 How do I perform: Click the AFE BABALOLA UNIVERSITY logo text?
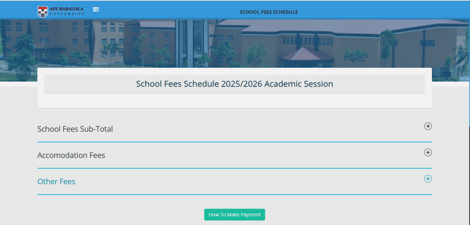[x=67, y=11]
